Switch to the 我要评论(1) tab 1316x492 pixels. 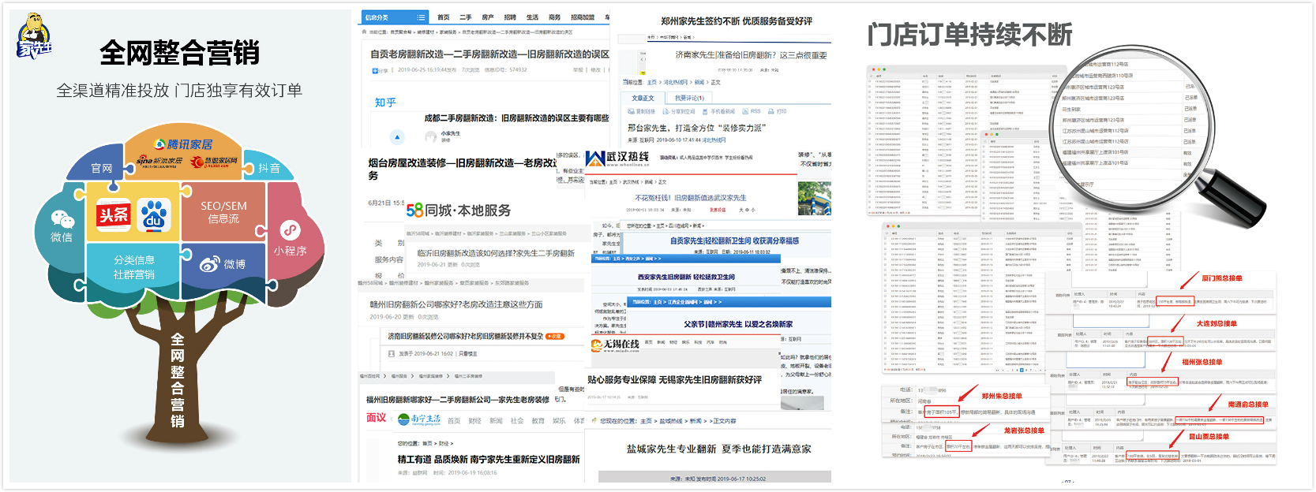[689, 99]
